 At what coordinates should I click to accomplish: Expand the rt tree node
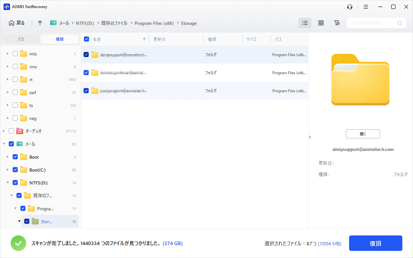(7, 80)
